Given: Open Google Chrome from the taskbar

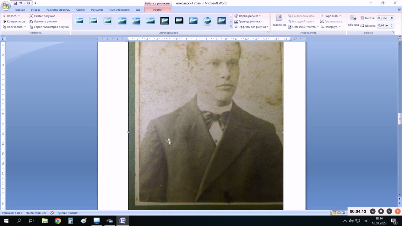Looking at the screenshot, I should (57, 221).
